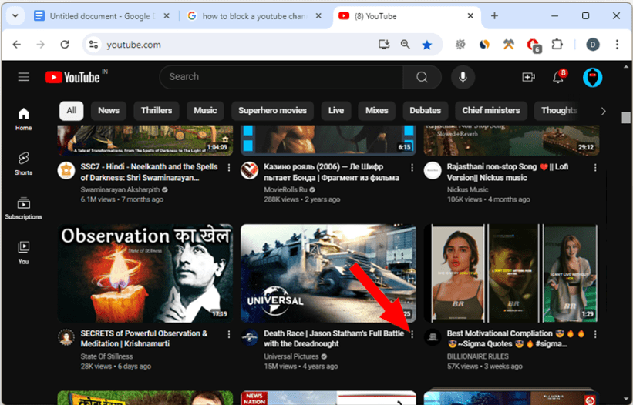Click the install app icon in address bar

(x=384, y=45)
